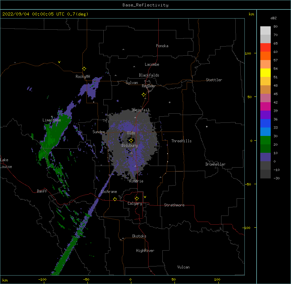This screenshot has height=284, width=291.
Task: Select the Banff label
Action: pyautogui.click(x=42, y=191)
